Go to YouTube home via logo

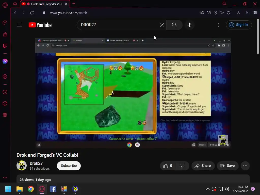(40, 25)
